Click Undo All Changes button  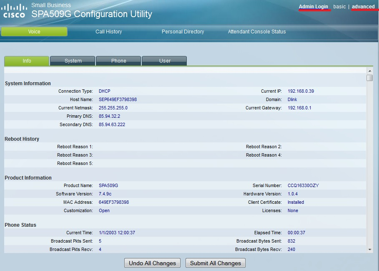tap(152, 263)
